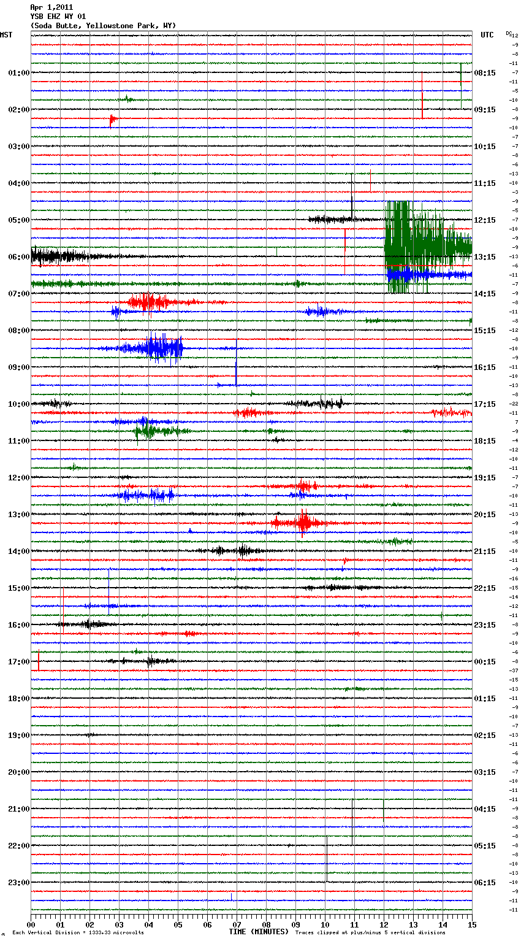The width and height of the screenshot is (521, 941).
Task: Click the 11:15 UTC time label
Action: (485, 183)
